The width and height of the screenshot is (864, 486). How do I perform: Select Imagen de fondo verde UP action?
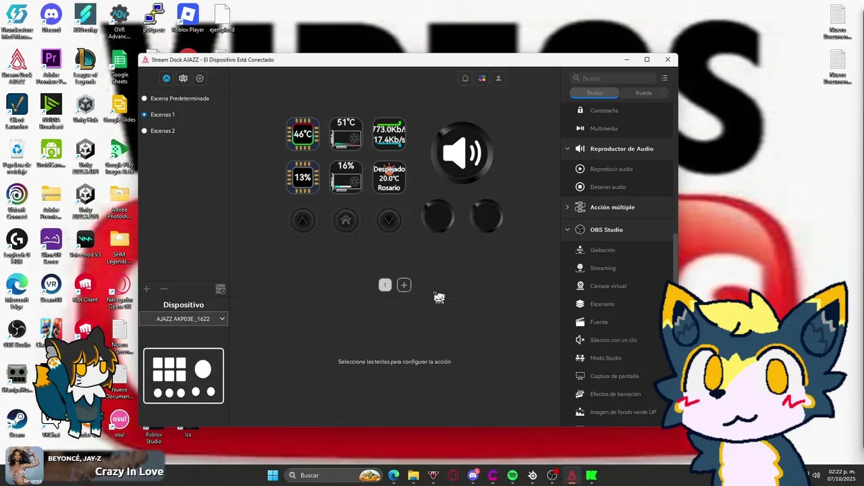[617, 412]
